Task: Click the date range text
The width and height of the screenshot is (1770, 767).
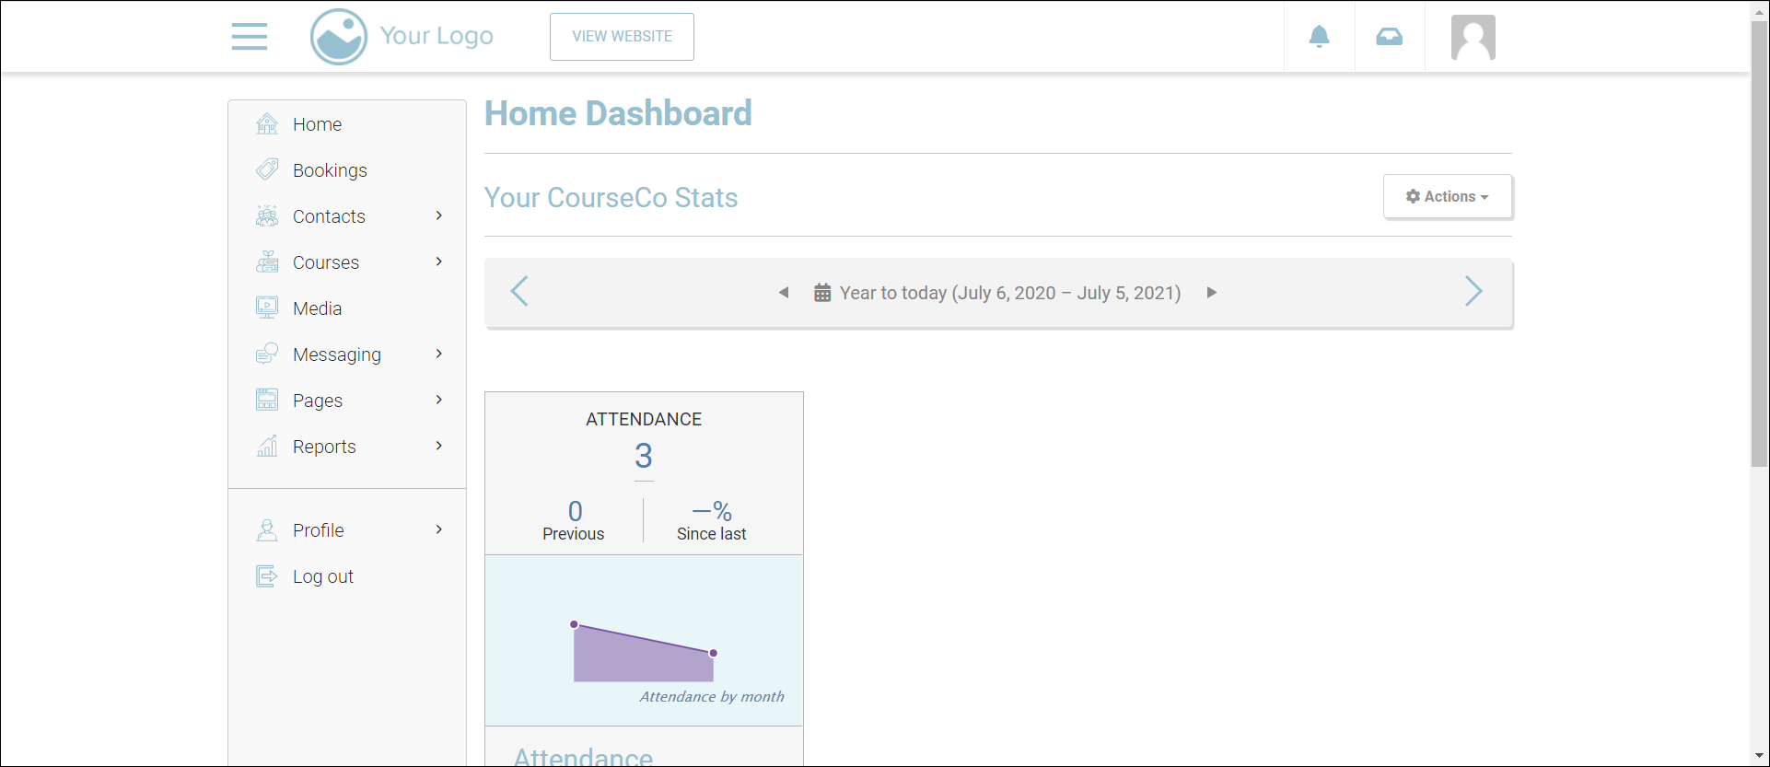Action: click(x=1009, y=293)
